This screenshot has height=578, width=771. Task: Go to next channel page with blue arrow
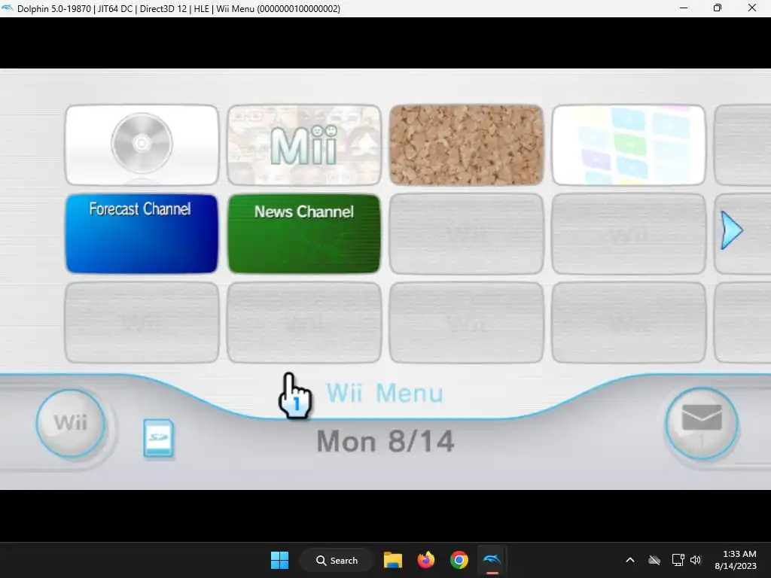pos(731,230)
